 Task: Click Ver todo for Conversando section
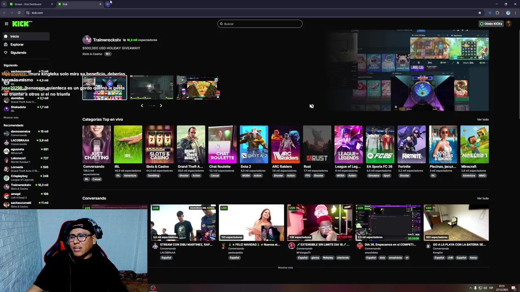(483, 198)
